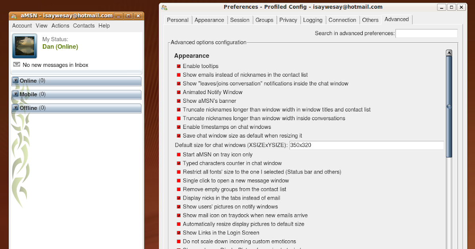This screenshot has width=475, height=249.
Task: Click the scroll up arrow in preferences
Action: (x=449, y=53)
